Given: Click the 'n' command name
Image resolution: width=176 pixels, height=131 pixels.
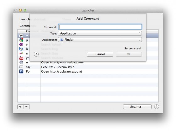Looking at the screenshot, I should pyautogui.click(x=27, y=63).
